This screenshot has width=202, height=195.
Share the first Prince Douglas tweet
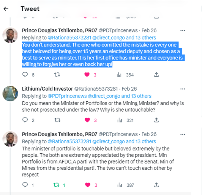157,75
